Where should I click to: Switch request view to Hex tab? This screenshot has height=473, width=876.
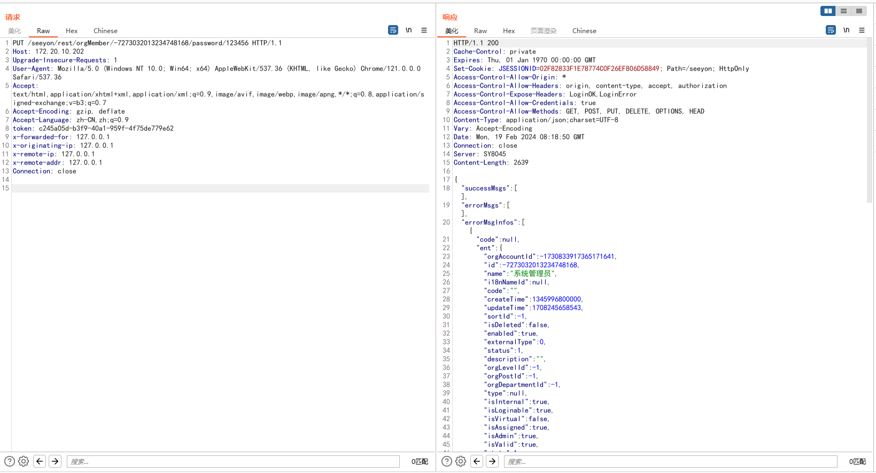(x=72, y=31)
